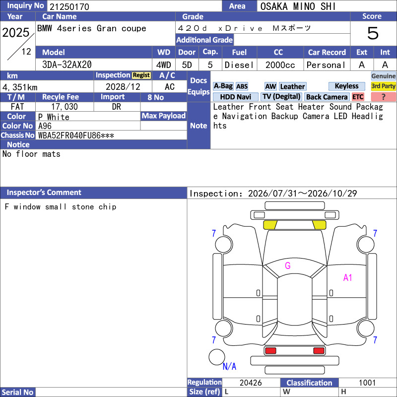The width and height of the screenshot is (397, 397).
Task: Click the regulation number 20426
Action: (x=251, y=383)
